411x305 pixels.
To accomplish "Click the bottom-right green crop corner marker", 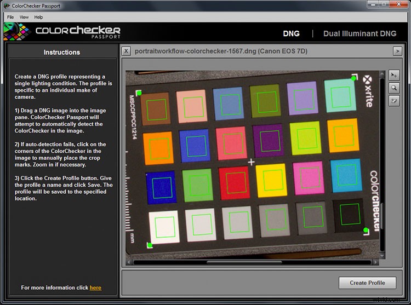I will pyautogui.click(x=366, y=230).
